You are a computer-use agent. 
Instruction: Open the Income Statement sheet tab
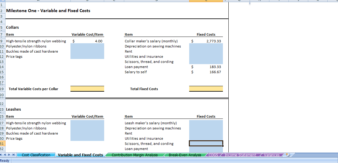(x=240, y=155)
